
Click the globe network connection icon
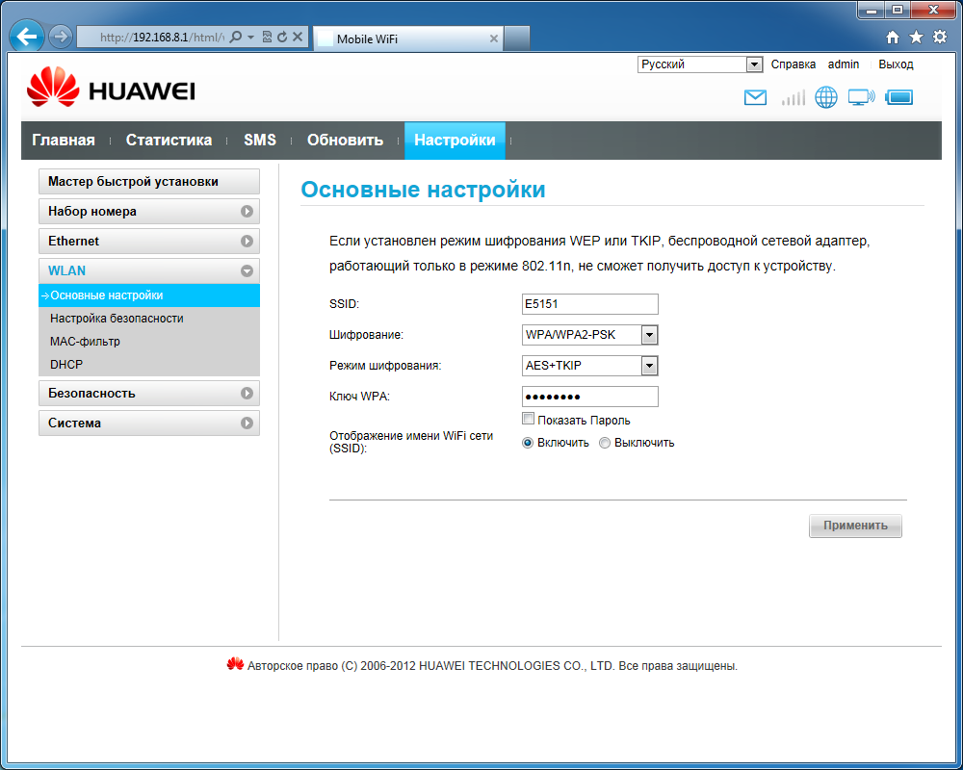tap(826, 97)
